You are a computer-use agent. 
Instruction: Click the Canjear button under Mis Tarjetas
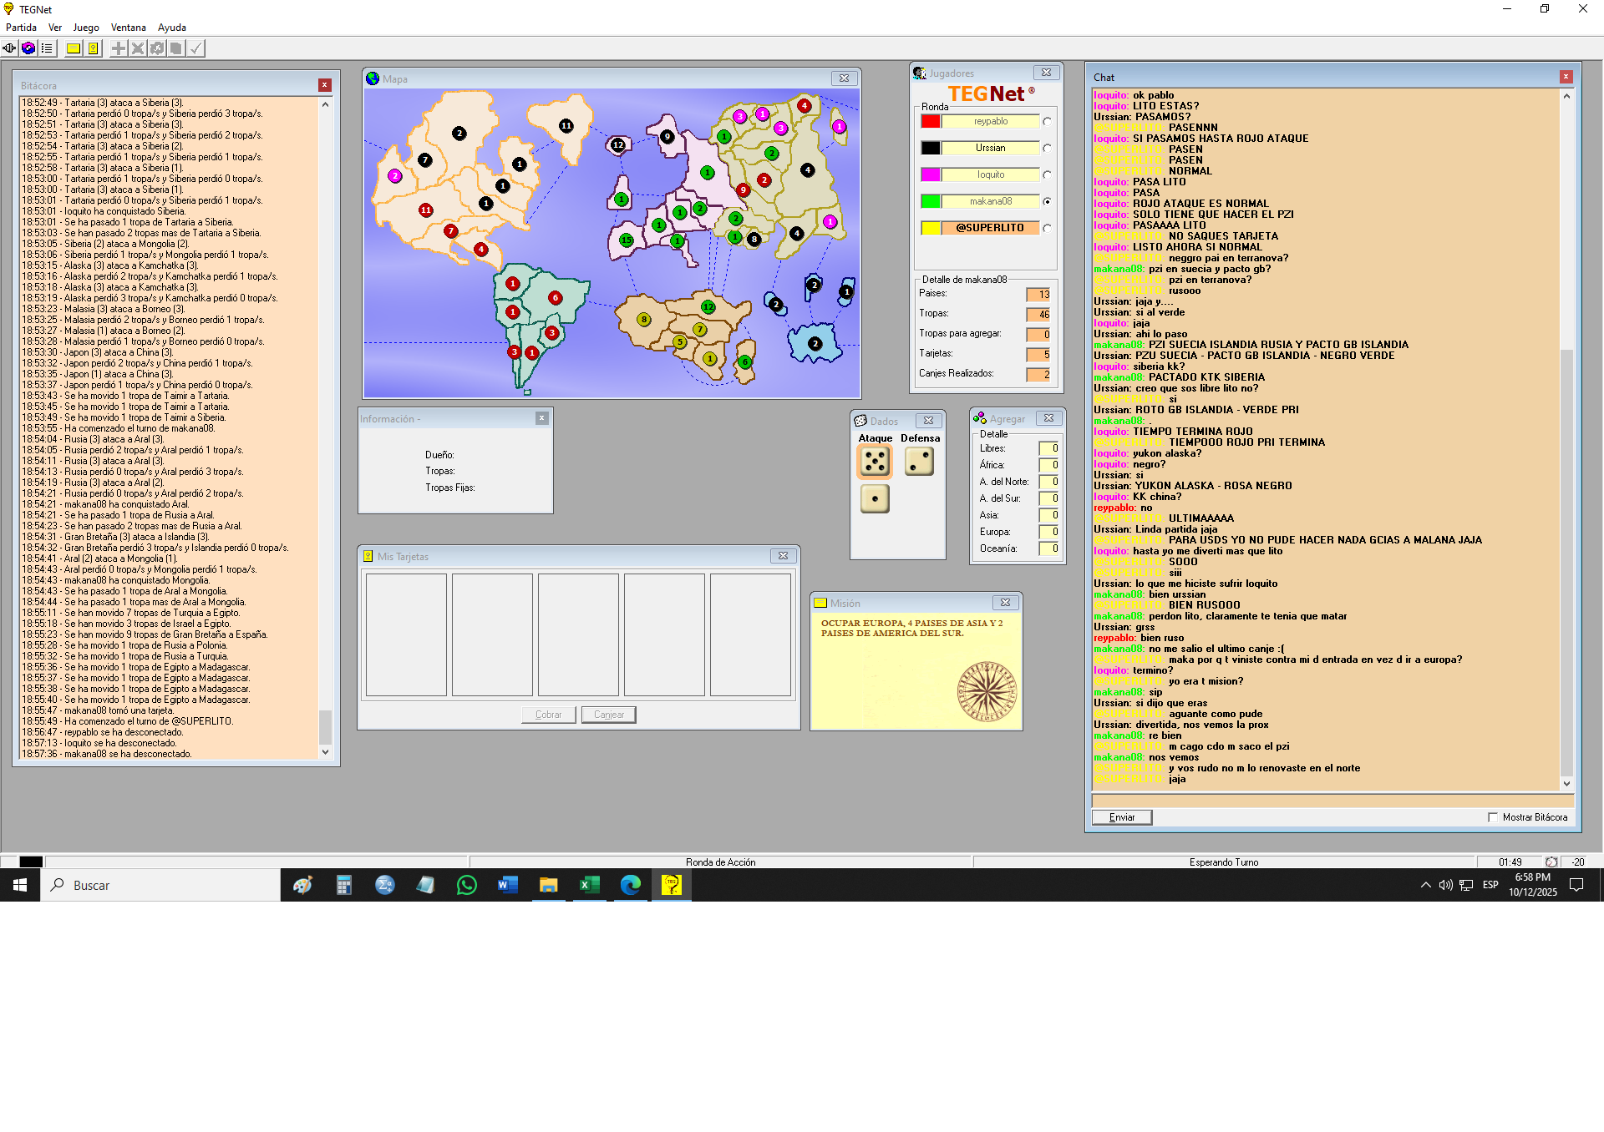(x=609, y=715)
